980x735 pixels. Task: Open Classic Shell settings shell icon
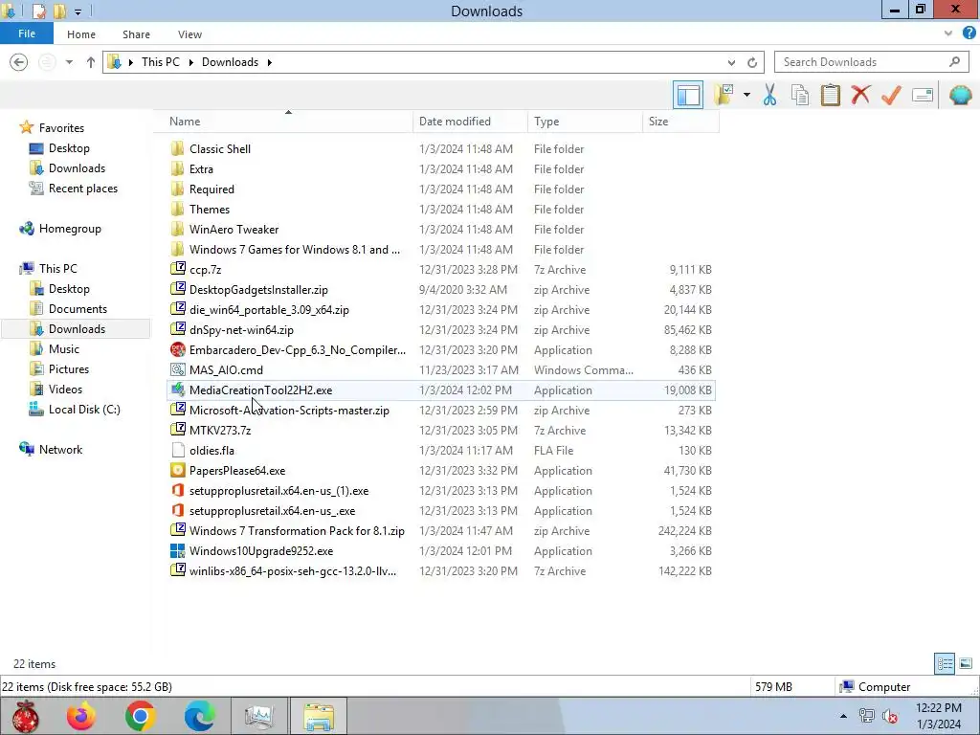pos(961,95)
